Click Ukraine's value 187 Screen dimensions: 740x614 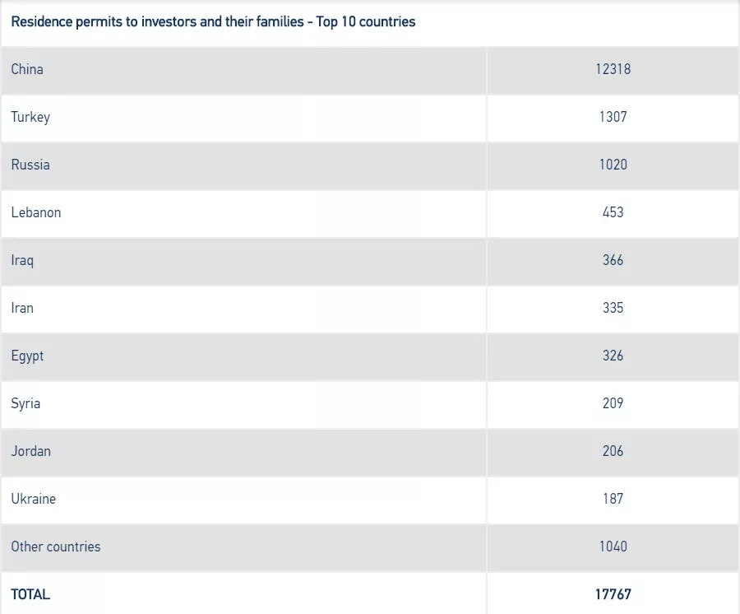coord(613,499)
